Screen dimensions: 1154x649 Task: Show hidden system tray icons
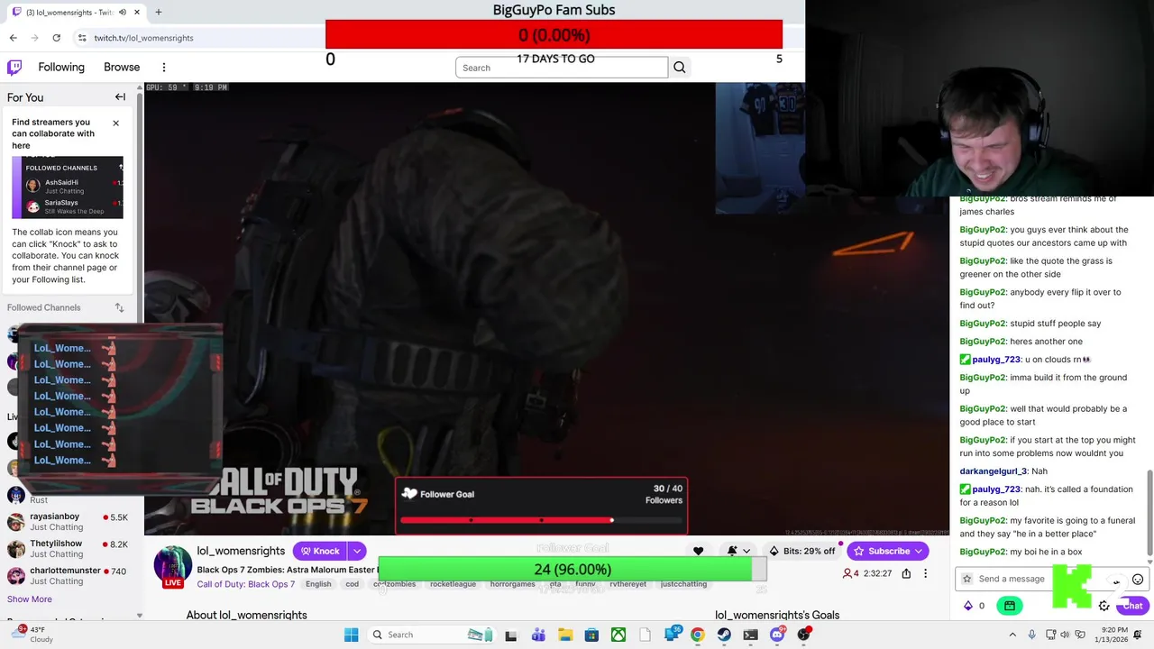pos(1012,635)
